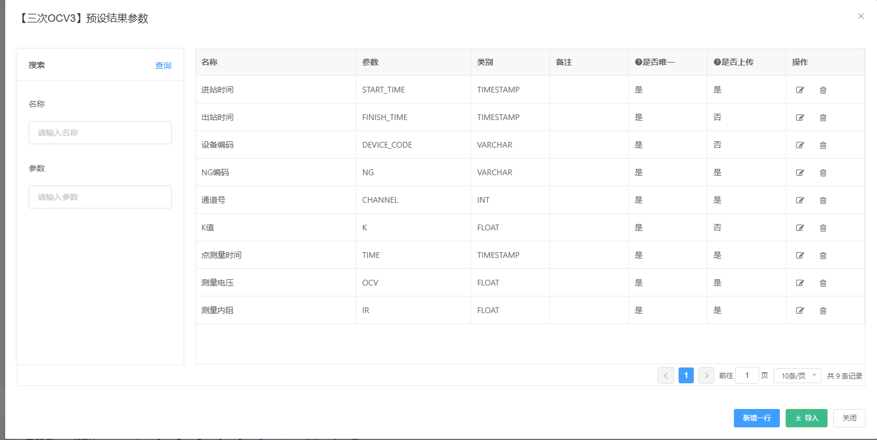The image size is (877, 440).
Task: Click the help icon beside 是否唯一
Action: 638,62
